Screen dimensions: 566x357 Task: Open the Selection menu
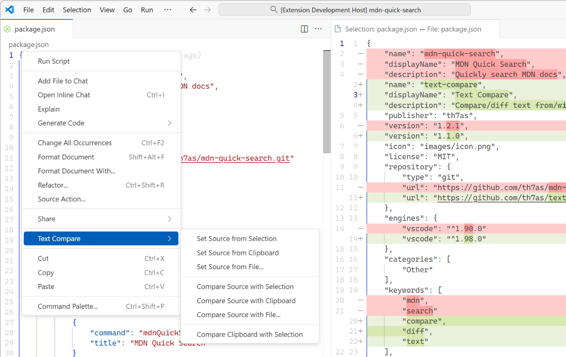(77, 9)
